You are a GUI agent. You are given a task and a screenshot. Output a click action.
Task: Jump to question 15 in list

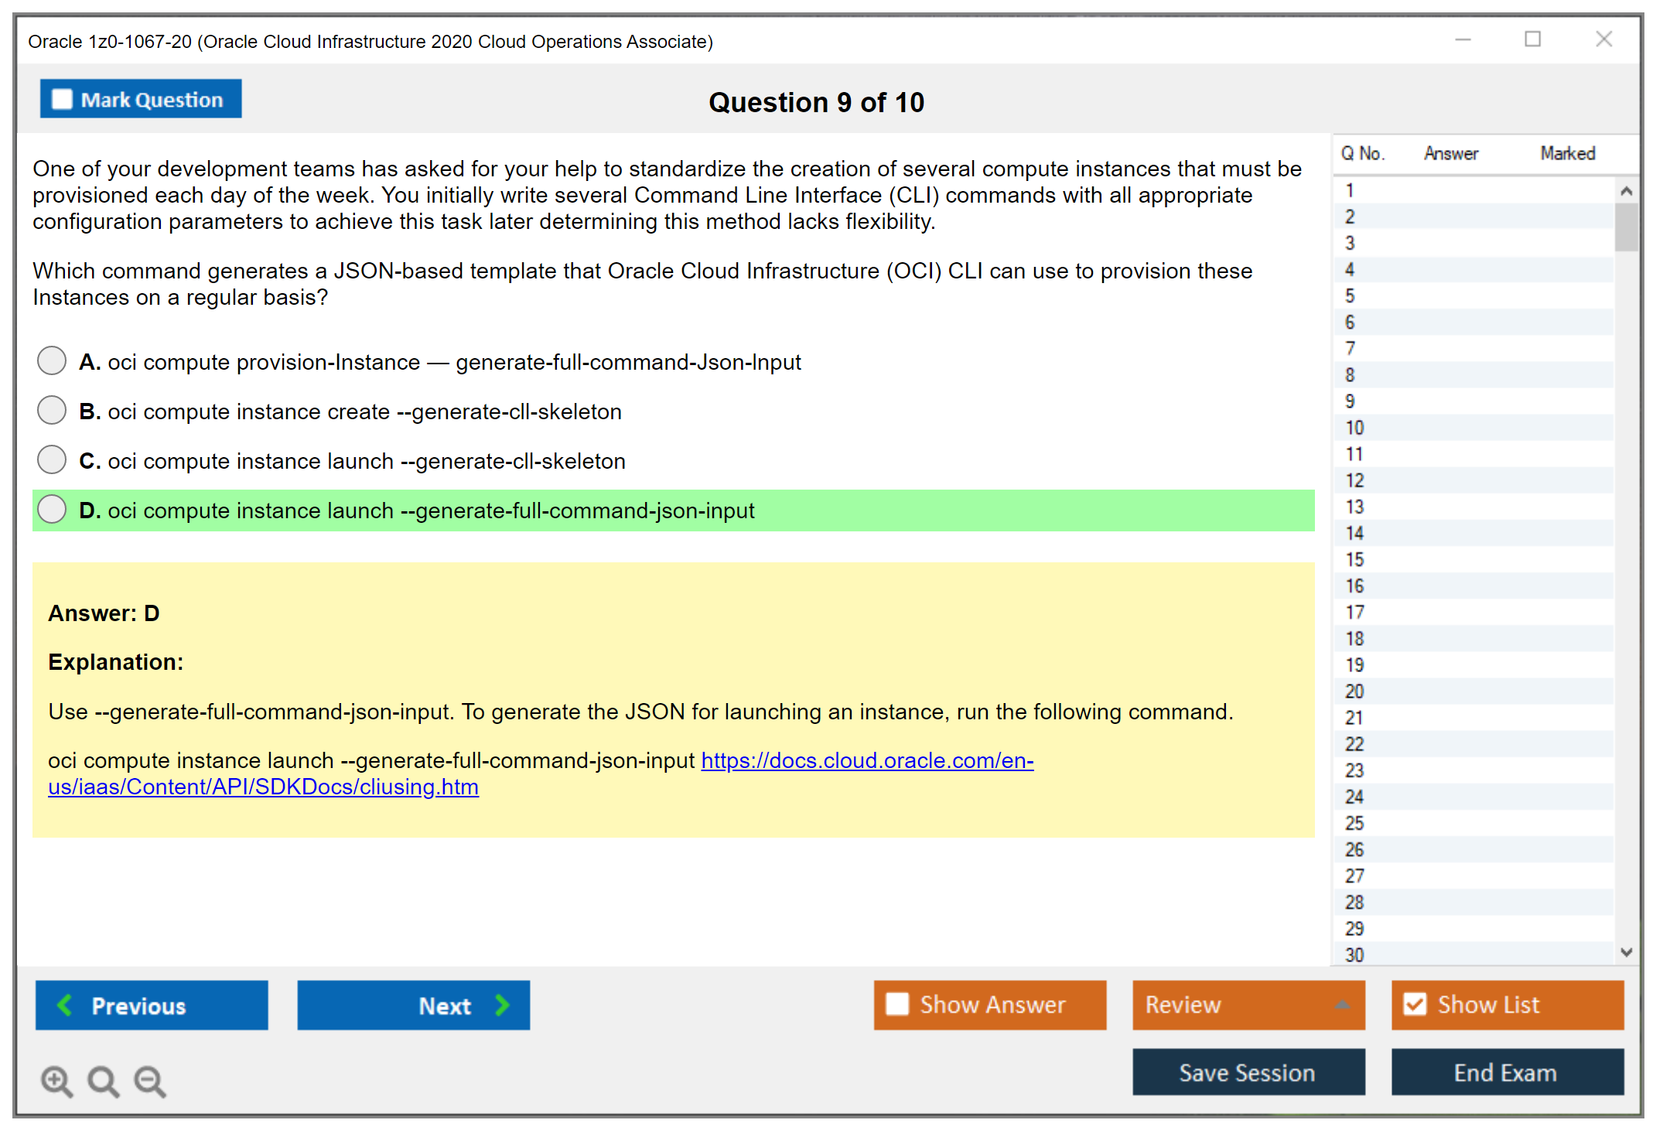[1354, 559]
